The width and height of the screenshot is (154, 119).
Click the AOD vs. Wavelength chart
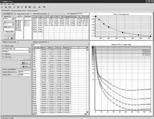coord(121,26)
